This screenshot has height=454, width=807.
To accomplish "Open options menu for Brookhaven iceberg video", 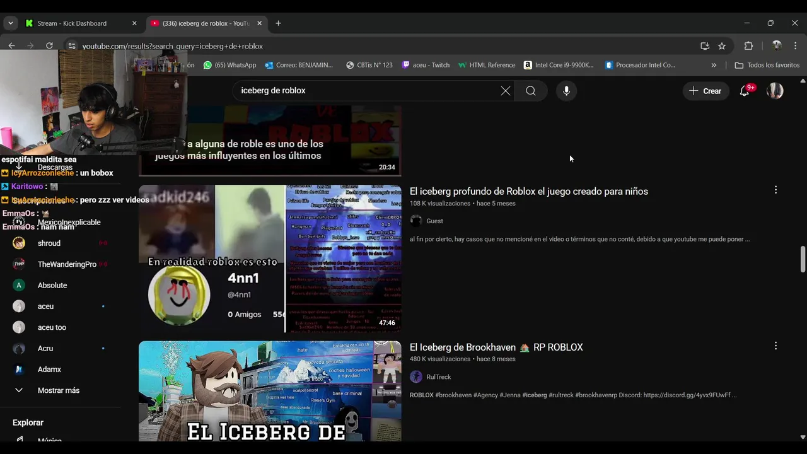I will point(775,346).
